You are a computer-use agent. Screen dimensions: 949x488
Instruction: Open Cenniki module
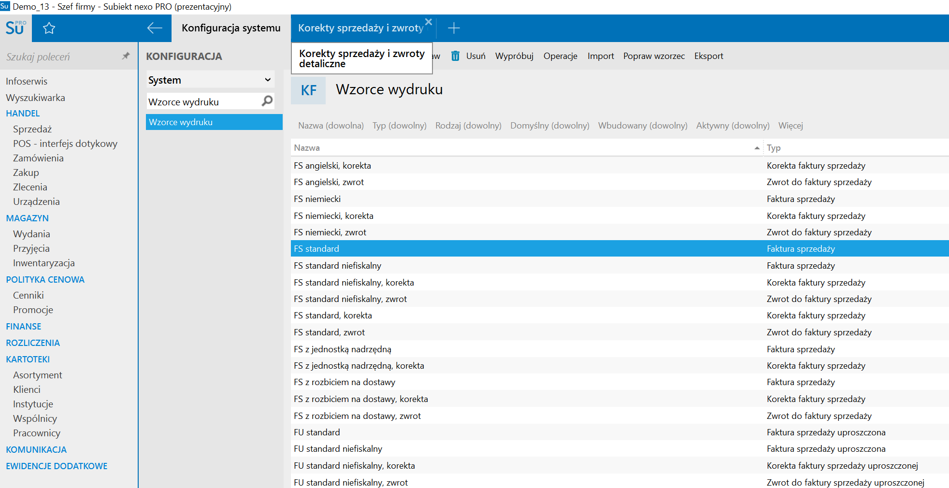tap(29, 295)
